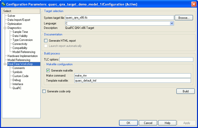Open Help for this dialog
The height and width of the screenshot is (128, 198).
[x=167, y=123]
